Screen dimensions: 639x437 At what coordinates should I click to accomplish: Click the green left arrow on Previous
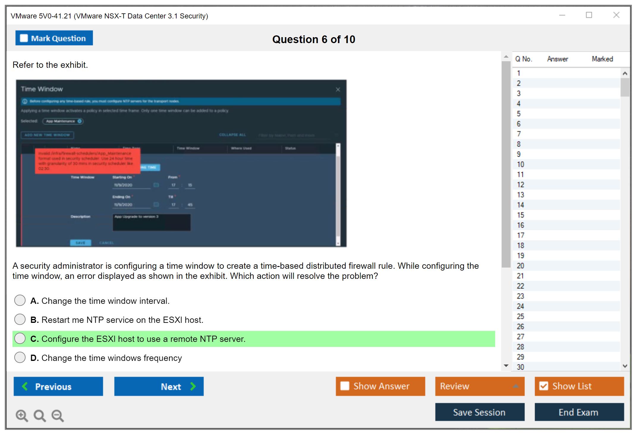tap(25, 386)
